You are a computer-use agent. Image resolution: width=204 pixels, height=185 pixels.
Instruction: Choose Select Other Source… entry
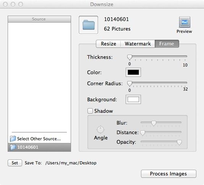click(x=39, y=139)
